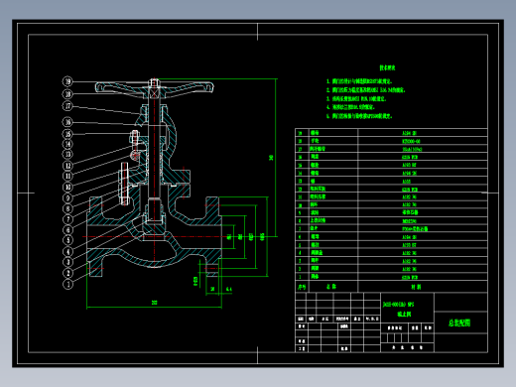
Task: Select the top row of the parts list
Action: tap(391, 133)
